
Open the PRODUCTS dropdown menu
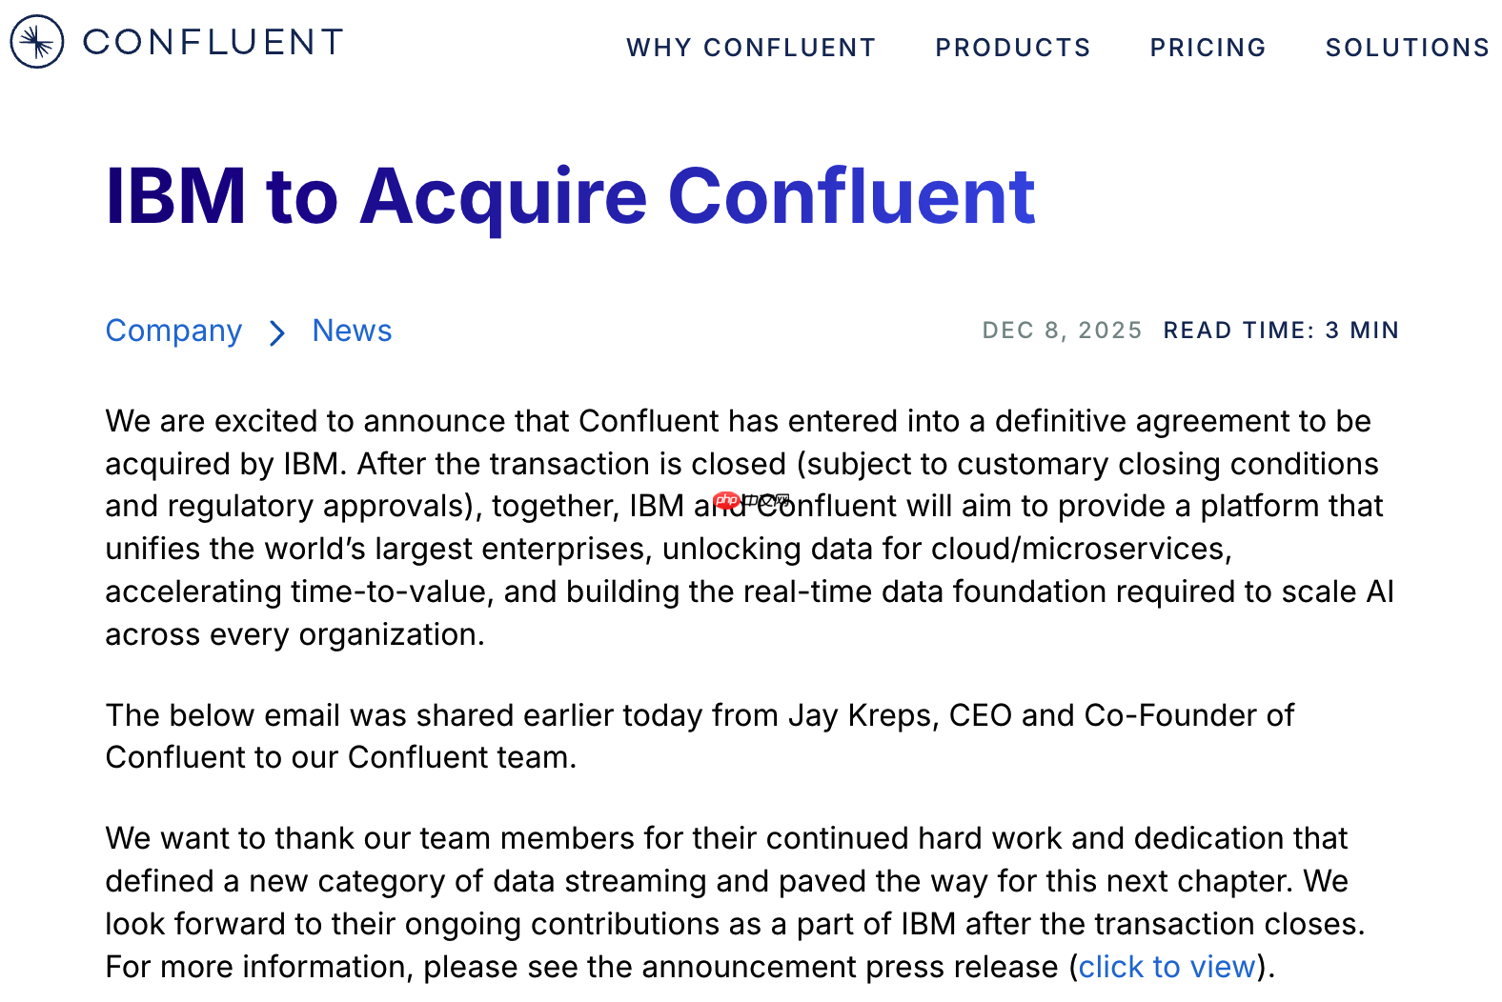pyautogui.click(x=1012, y=48)
